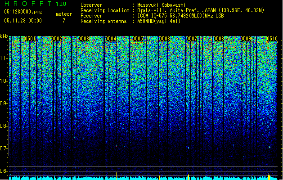Click the meteor echo dot below 0507 label
This screenshot has height=180, width=283.
(189, 148)
